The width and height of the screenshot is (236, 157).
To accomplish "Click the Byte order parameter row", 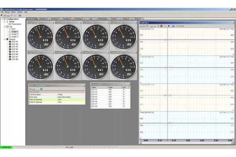I will (57, 97).
